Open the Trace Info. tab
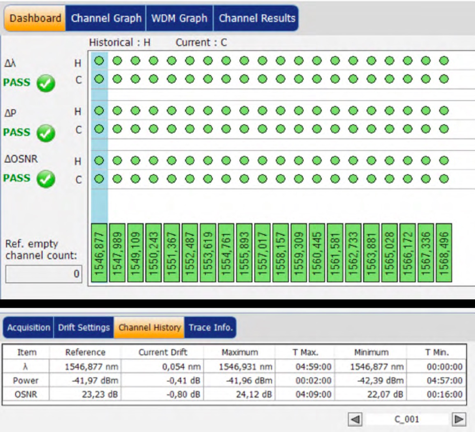Image resolution: width=475 pixels, height=432 pixels. coord(210,328)
